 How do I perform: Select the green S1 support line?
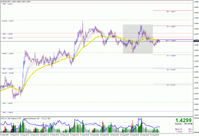click(173, 55)
